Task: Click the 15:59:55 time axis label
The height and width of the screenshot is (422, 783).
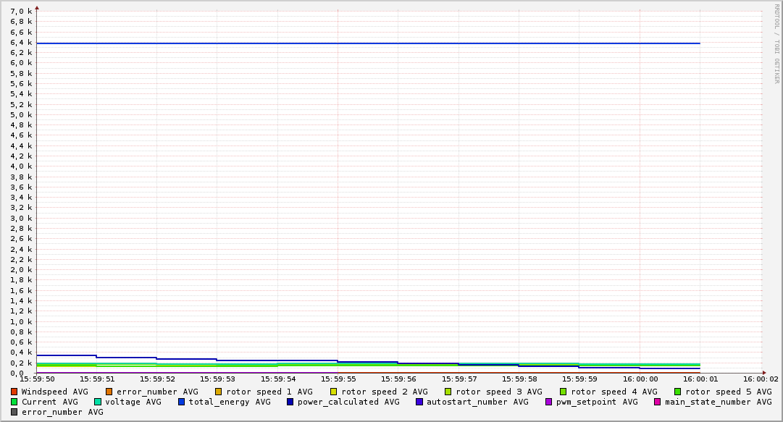Action: pos(338,379)
